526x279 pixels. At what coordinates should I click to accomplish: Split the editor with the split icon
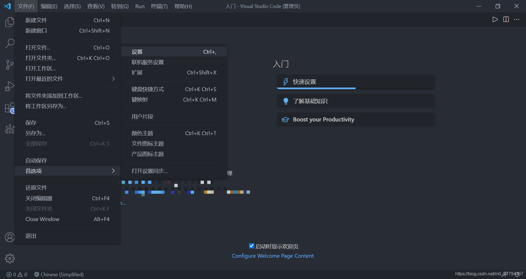(x=506, y=19)
